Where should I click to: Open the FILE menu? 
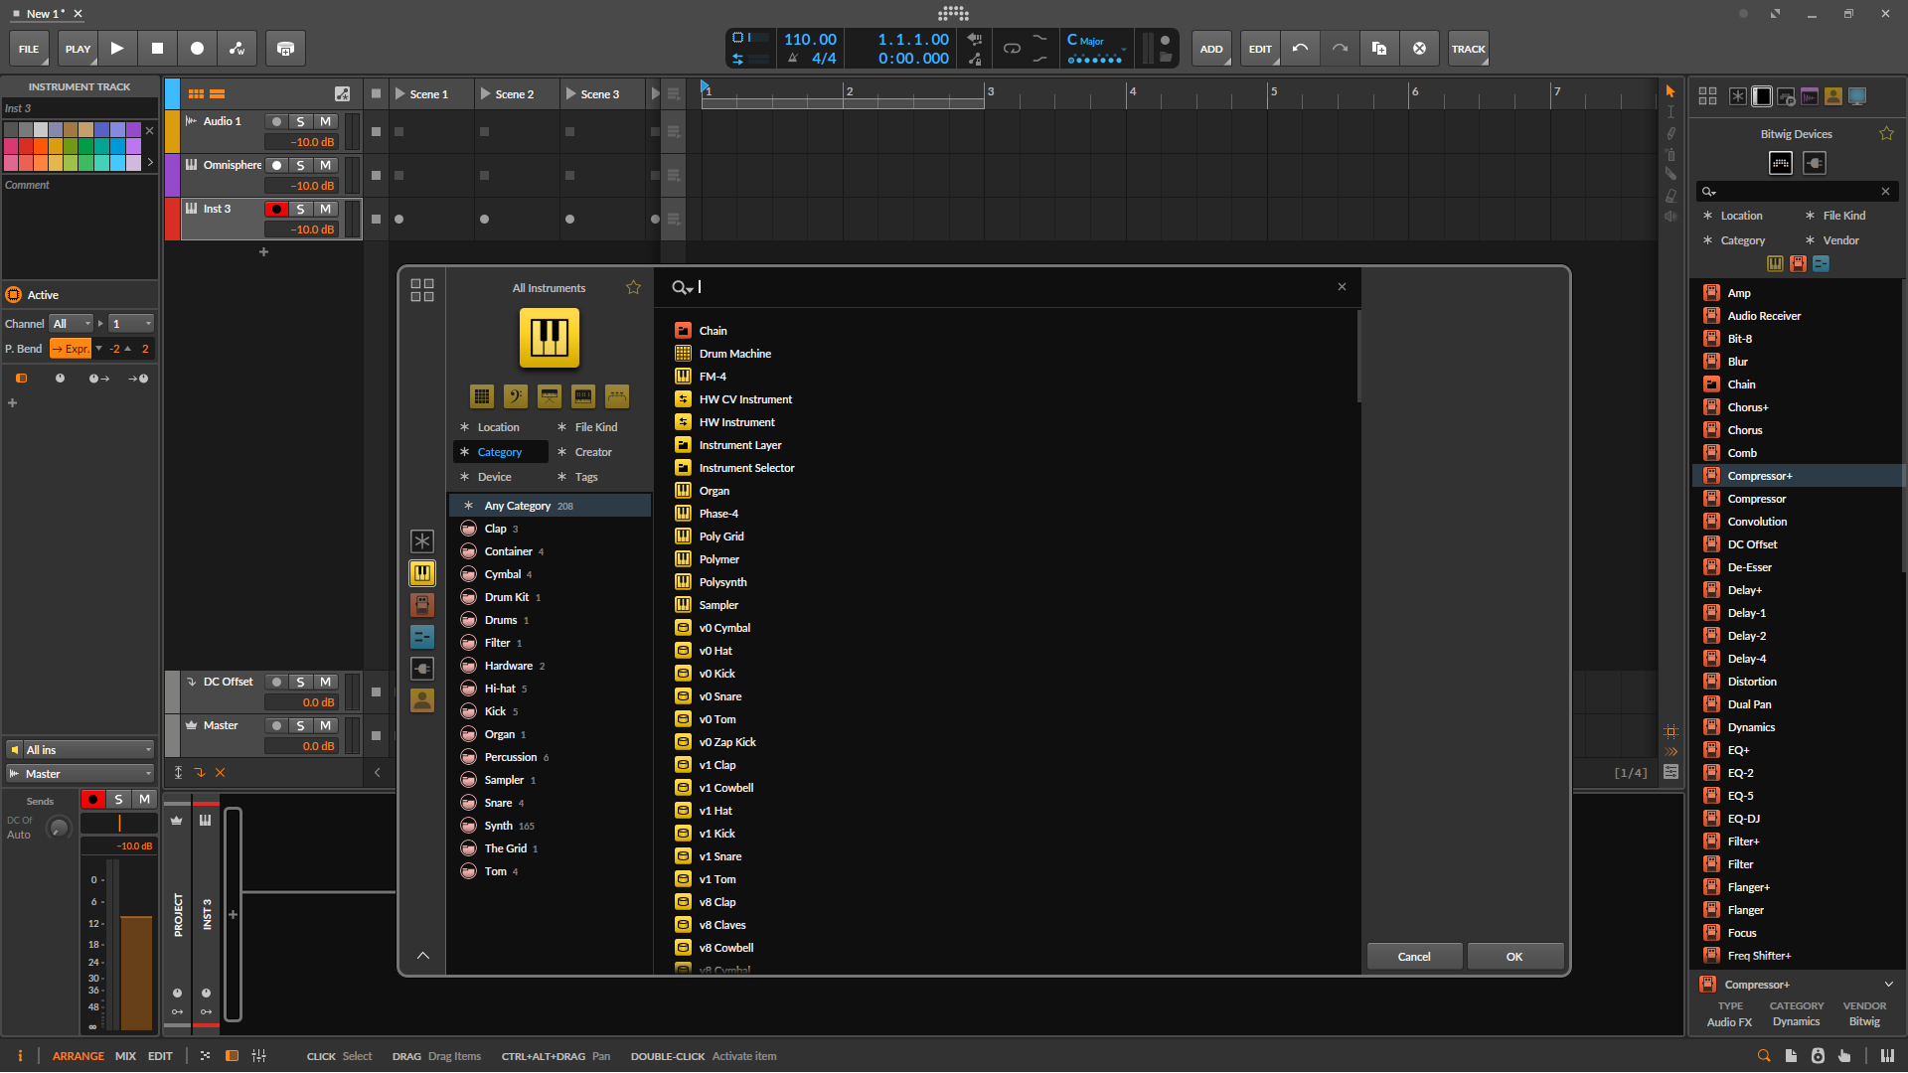tap(29, 48)
